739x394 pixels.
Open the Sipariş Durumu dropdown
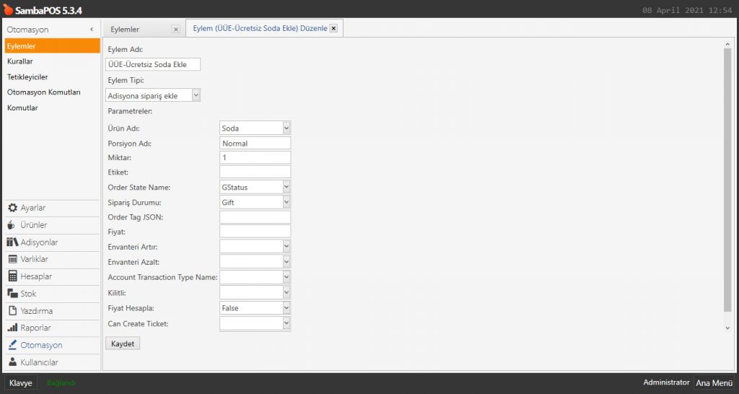[287, 203]
